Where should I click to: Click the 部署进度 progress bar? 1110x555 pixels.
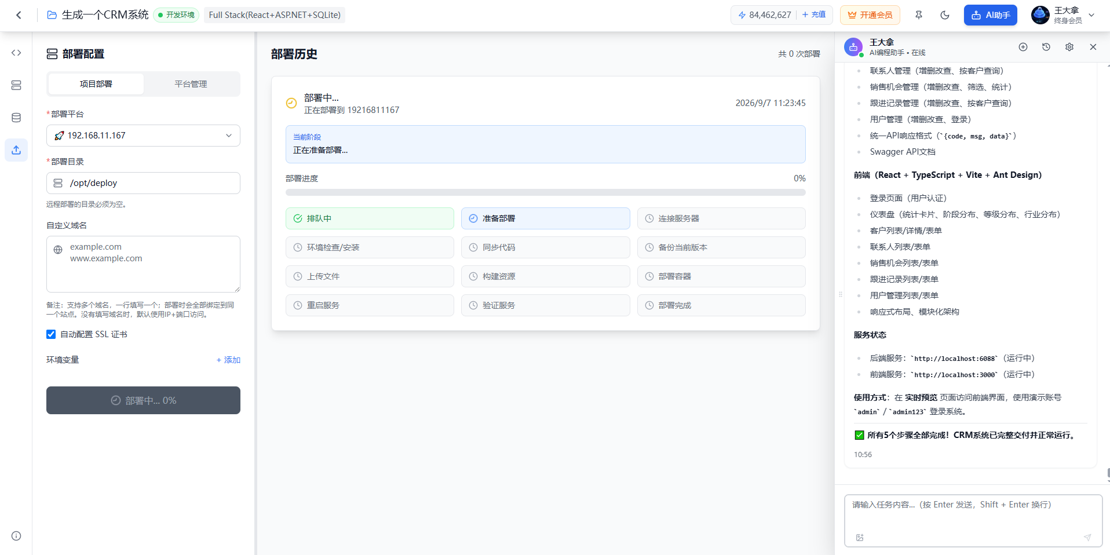pos(546,192)
